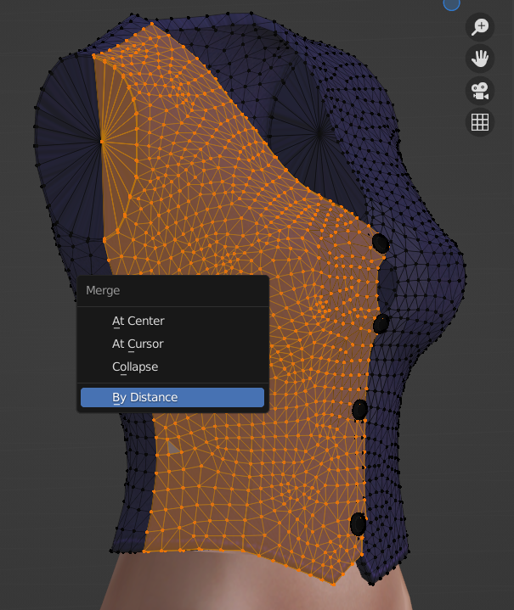514x610 pixels.
Task: Select By Distance merge option
Action: pos(172,397)
